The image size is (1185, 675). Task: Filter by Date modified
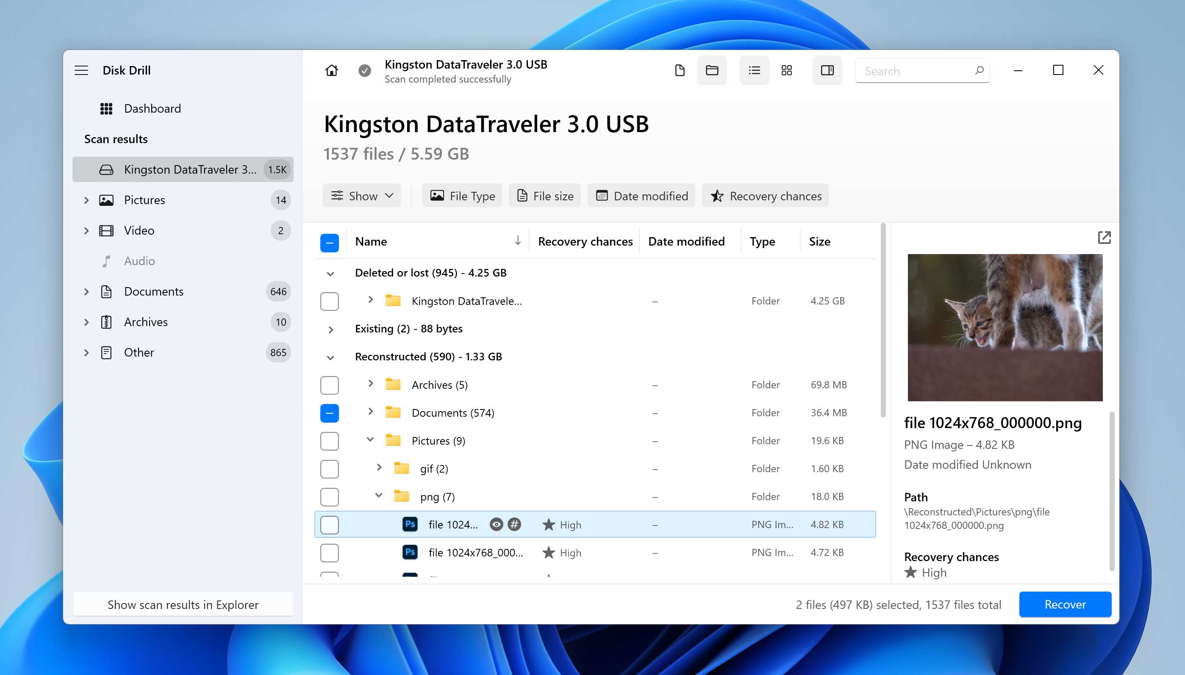click(x=641, y=196)
